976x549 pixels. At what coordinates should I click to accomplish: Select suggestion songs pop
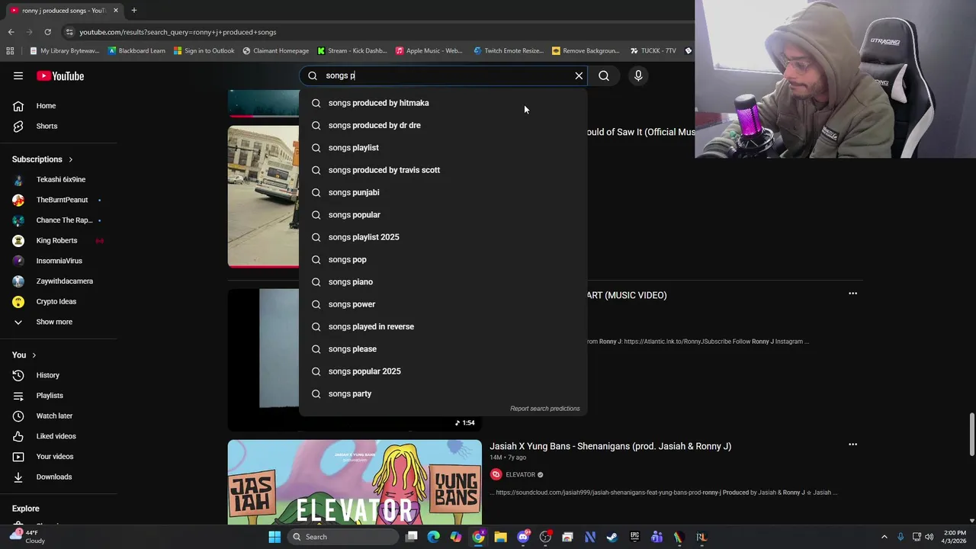[x=443, y=259]
